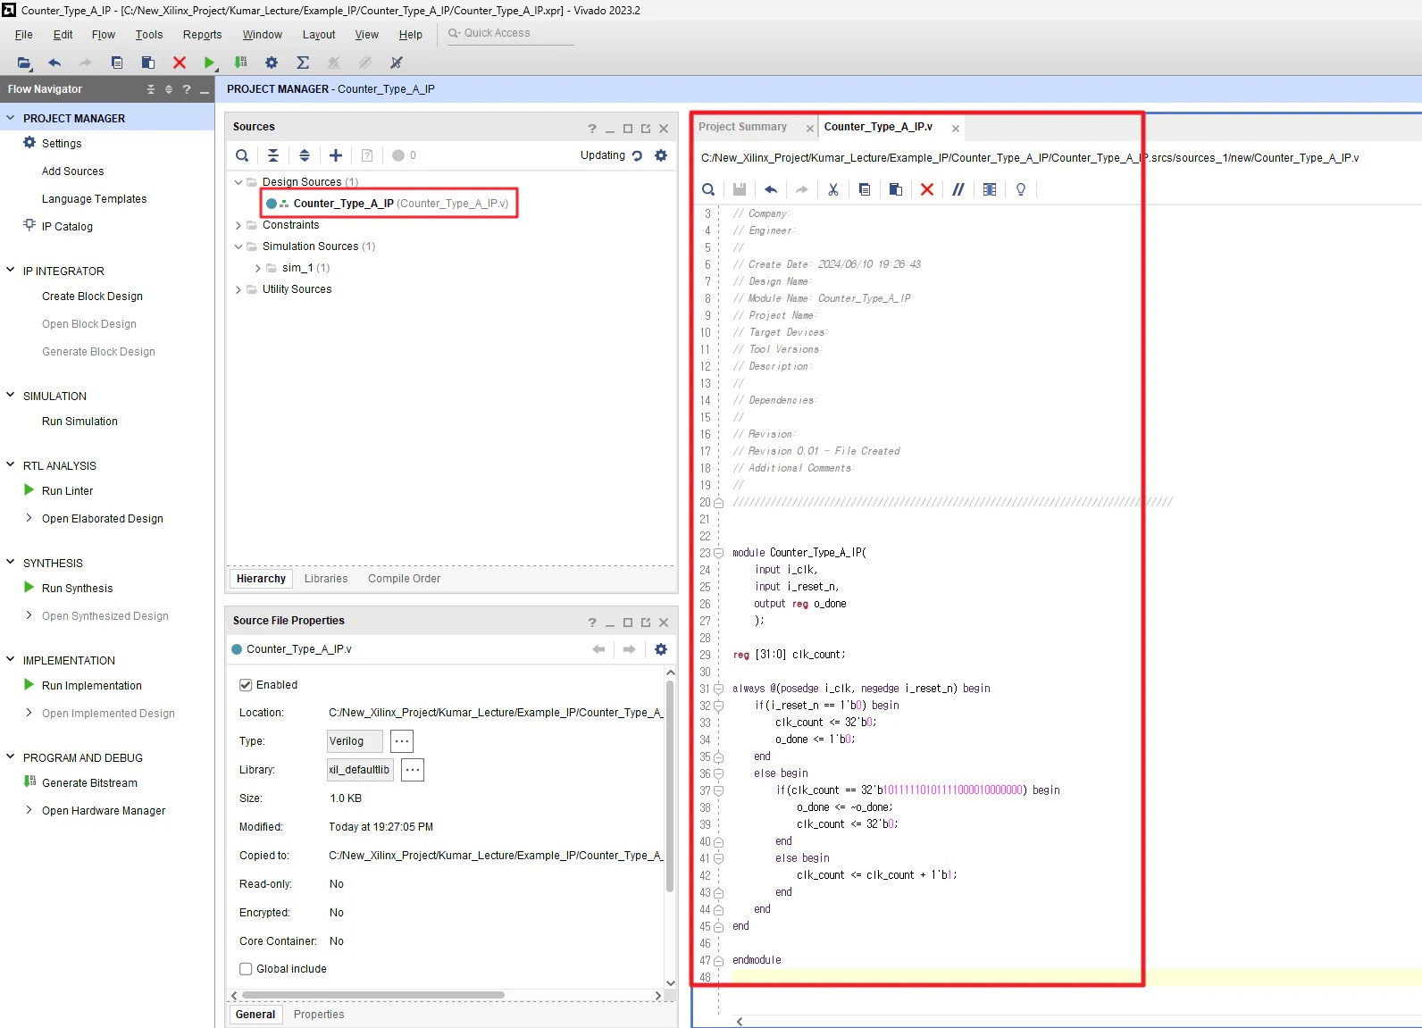Click the refresh icon next to Updating
1422x1028 pixels.
click(637, 155)
